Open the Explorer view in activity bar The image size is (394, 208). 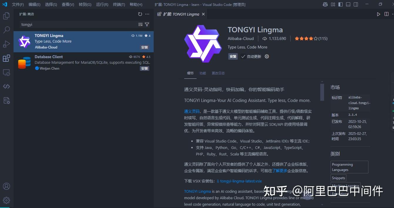[6, 16]
